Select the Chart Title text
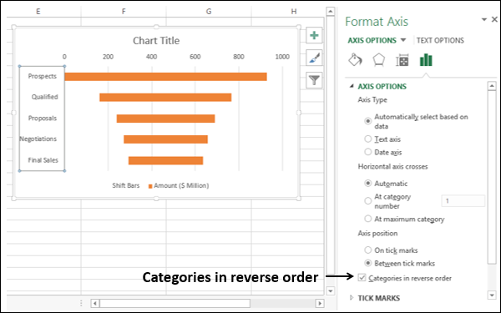Image resolution: width=501 pixels, height=313 pixels. [x=156, y=41]
